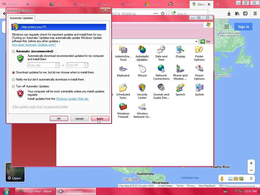Screen dimensions: 260x195
Task: Click OK in Automatic Updates dialog
Action: [x=59, y=119]
